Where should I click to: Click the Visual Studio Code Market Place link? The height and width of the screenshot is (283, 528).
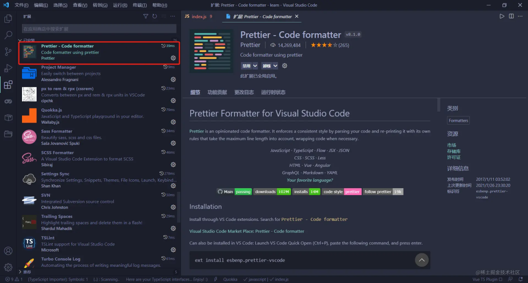coord(246,231)
